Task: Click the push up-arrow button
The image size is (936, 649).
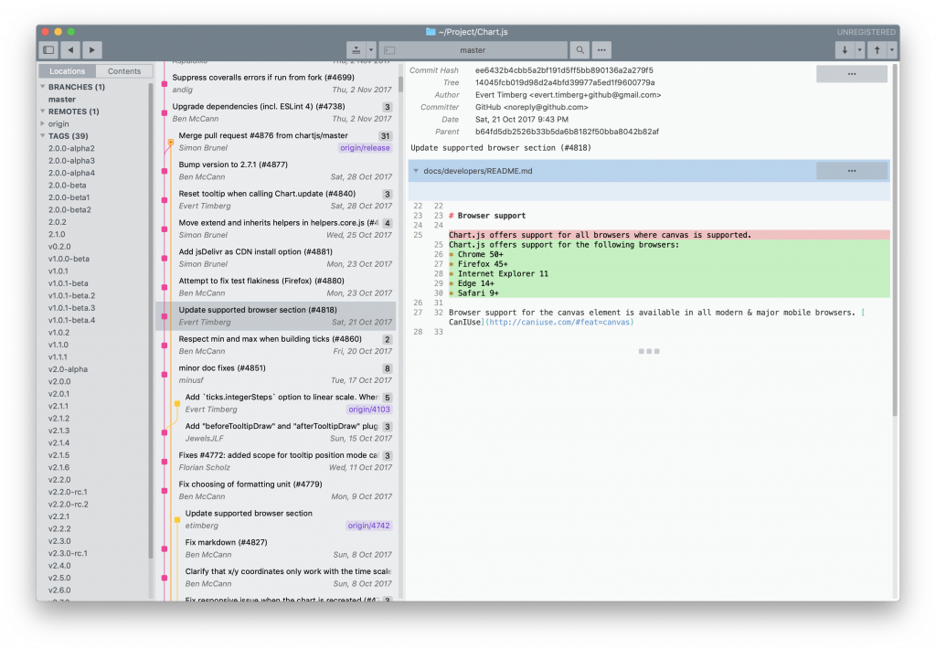Action: coord(877,50)
